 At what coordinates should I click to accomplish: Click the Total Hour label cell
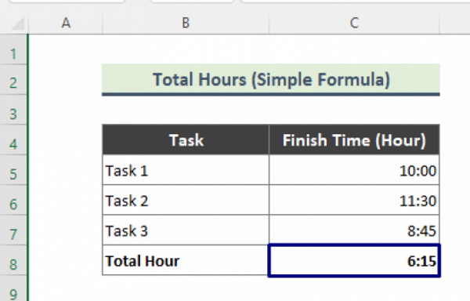click(185, 260)
